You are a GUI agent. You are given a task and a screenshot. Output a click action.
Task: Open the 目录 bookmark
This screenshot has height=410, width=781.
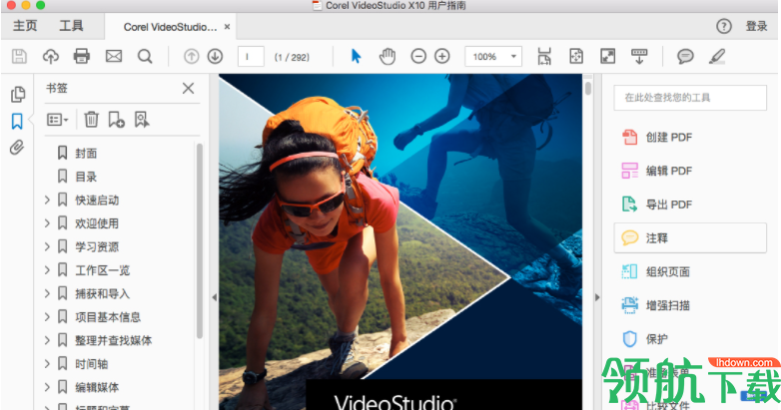click(x=86, y=177)
